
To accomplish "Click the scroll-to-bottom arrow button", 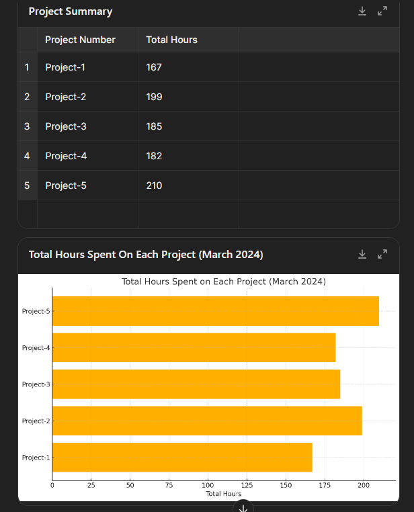I will [243, 507].
